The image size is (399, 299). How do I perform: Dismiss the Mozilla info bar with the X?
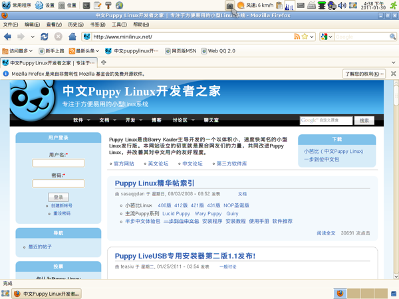click(394, 74)
